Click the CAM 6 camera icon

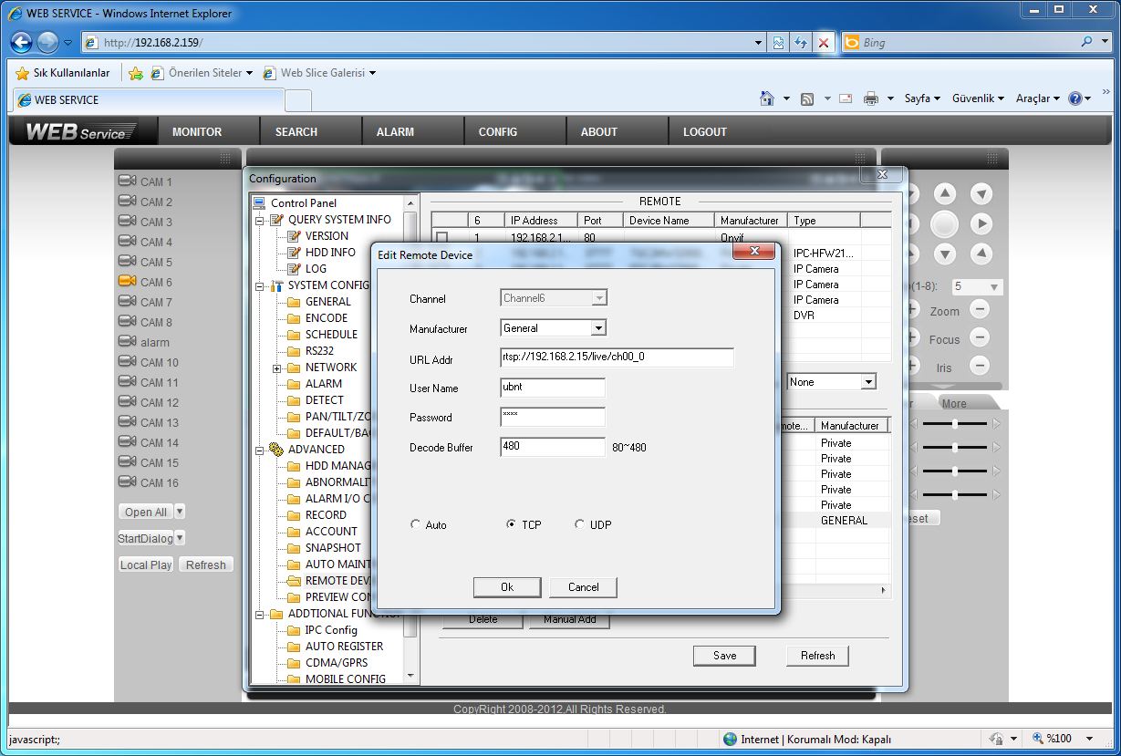coord(127,282)
